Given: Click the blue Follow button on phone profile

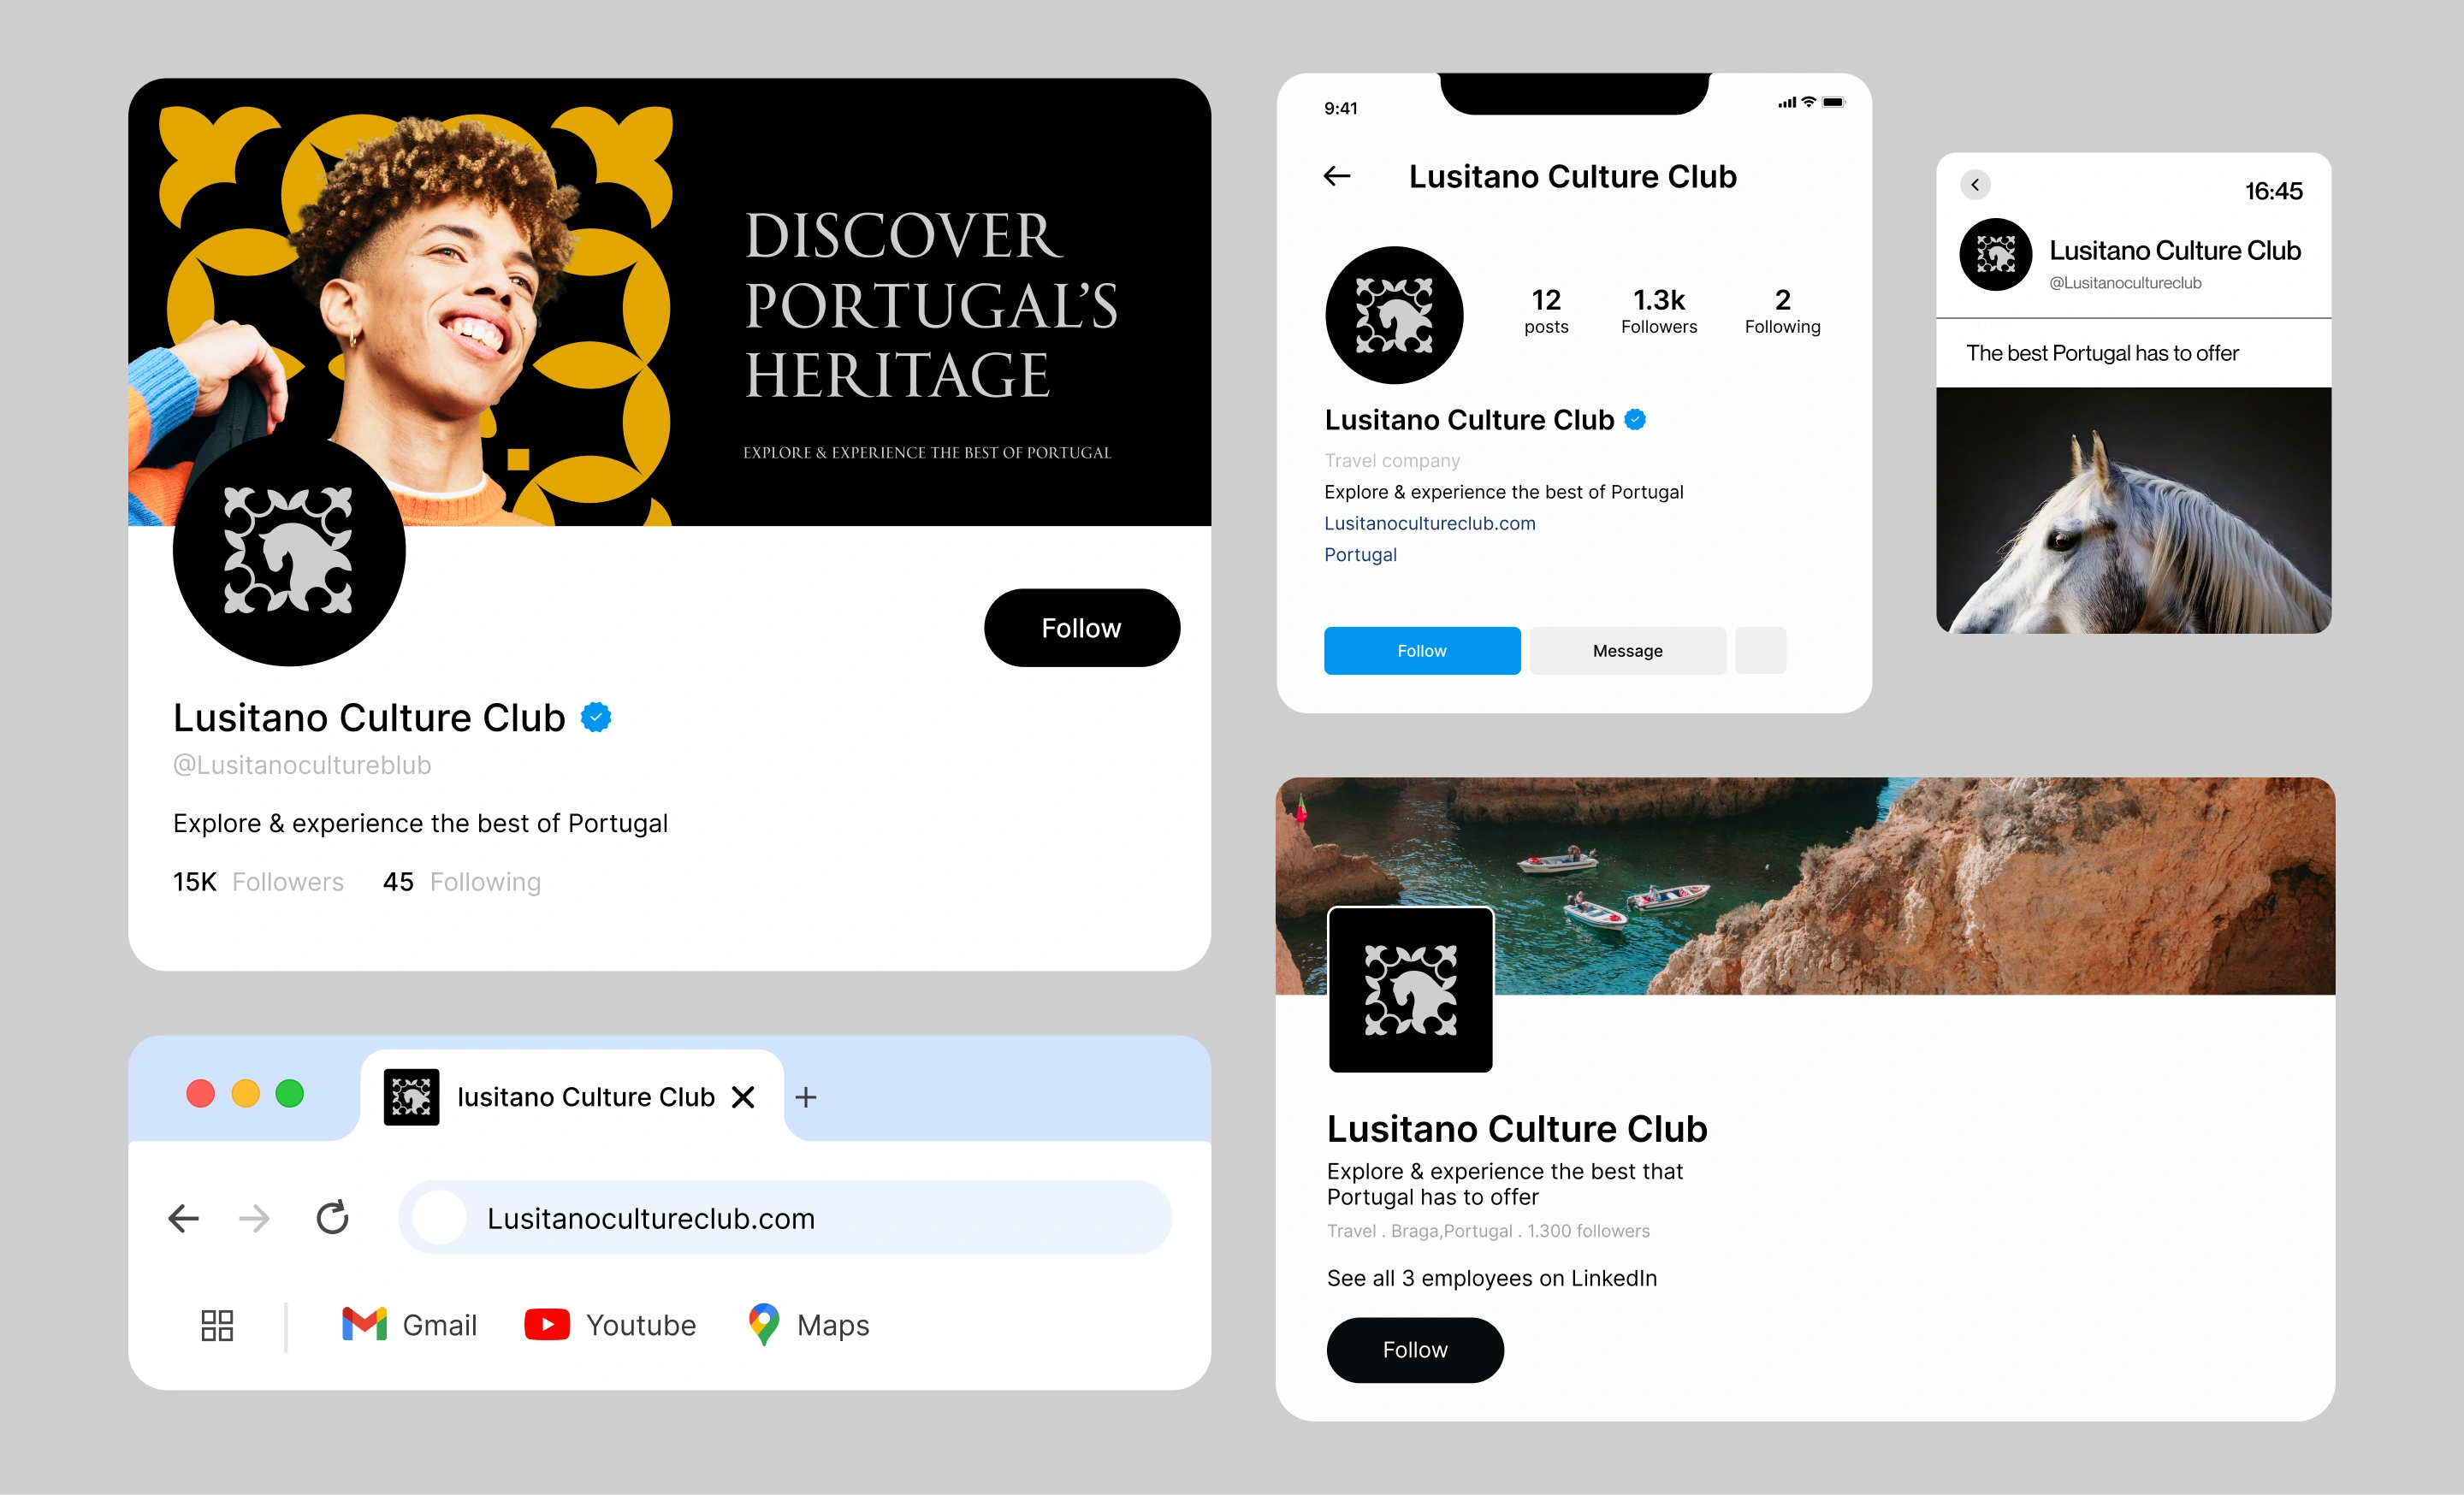Looking at the screenshot, I should pyautogui.click(x=1422, y=651).
